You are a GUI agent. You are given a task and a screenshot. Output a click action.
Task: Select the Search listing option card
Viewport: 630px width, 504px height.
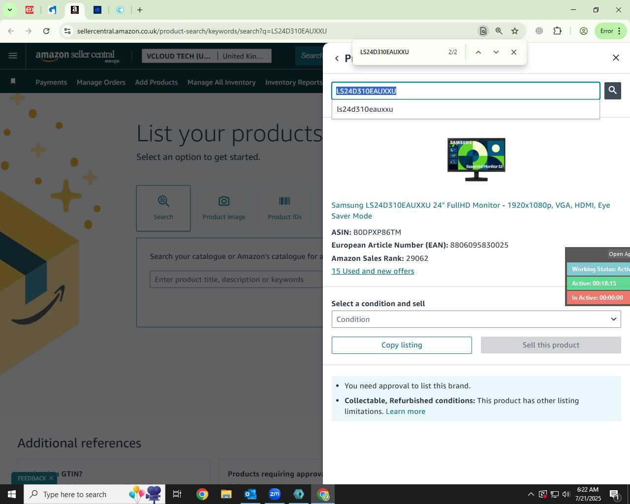[x=163, y=208]
